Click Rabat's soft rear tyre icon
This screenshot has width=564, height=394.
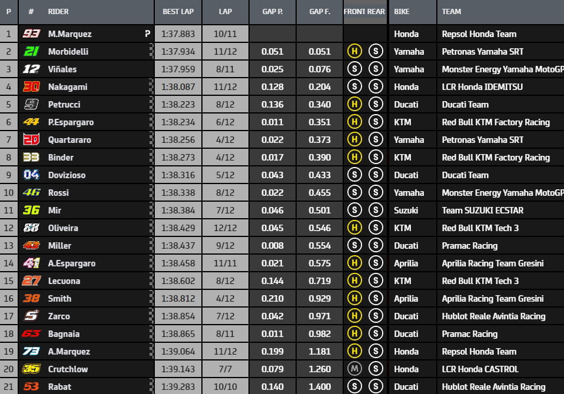coord(376,387)
